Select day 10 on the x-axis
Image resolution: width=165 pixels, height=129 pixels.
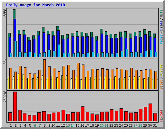click(53, 125)
